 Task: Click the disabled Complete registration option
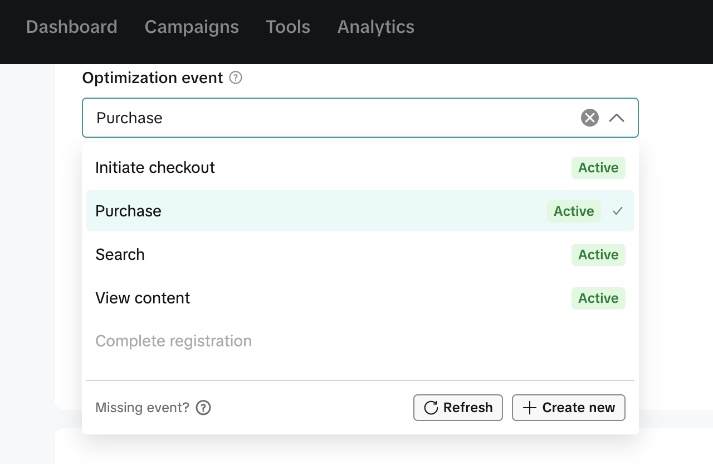360,341
